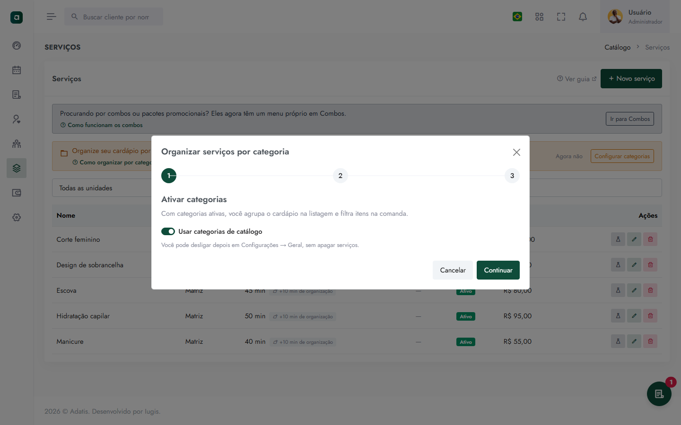Click the Continuar button
The image size is (681, 425).
point(498,270)
